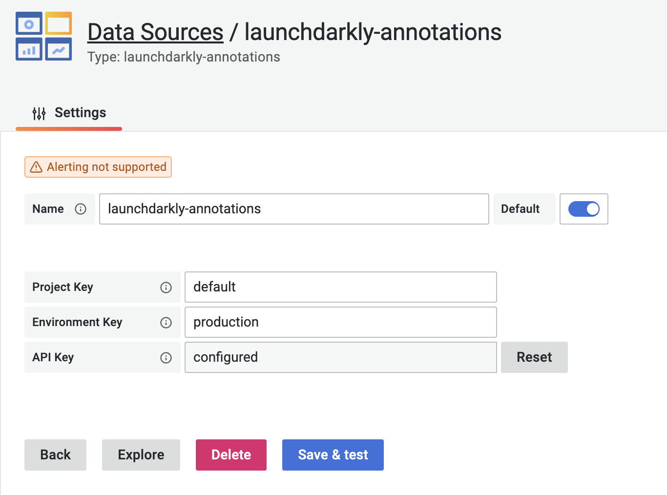Image resolution: width=667 pixels, height=495 pixels.
Task: Click the 'Type: launchdarkly-annotations' subtitle
Action: pyautogui.click(x=184, y=57)
